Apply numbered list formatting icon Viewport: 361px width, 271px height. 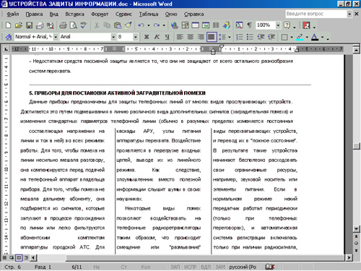point(240,37)
